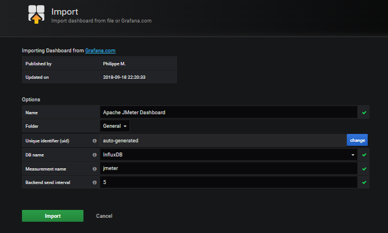Click the auto-generated uid field

pyautogui.click(x=223, y=141)
